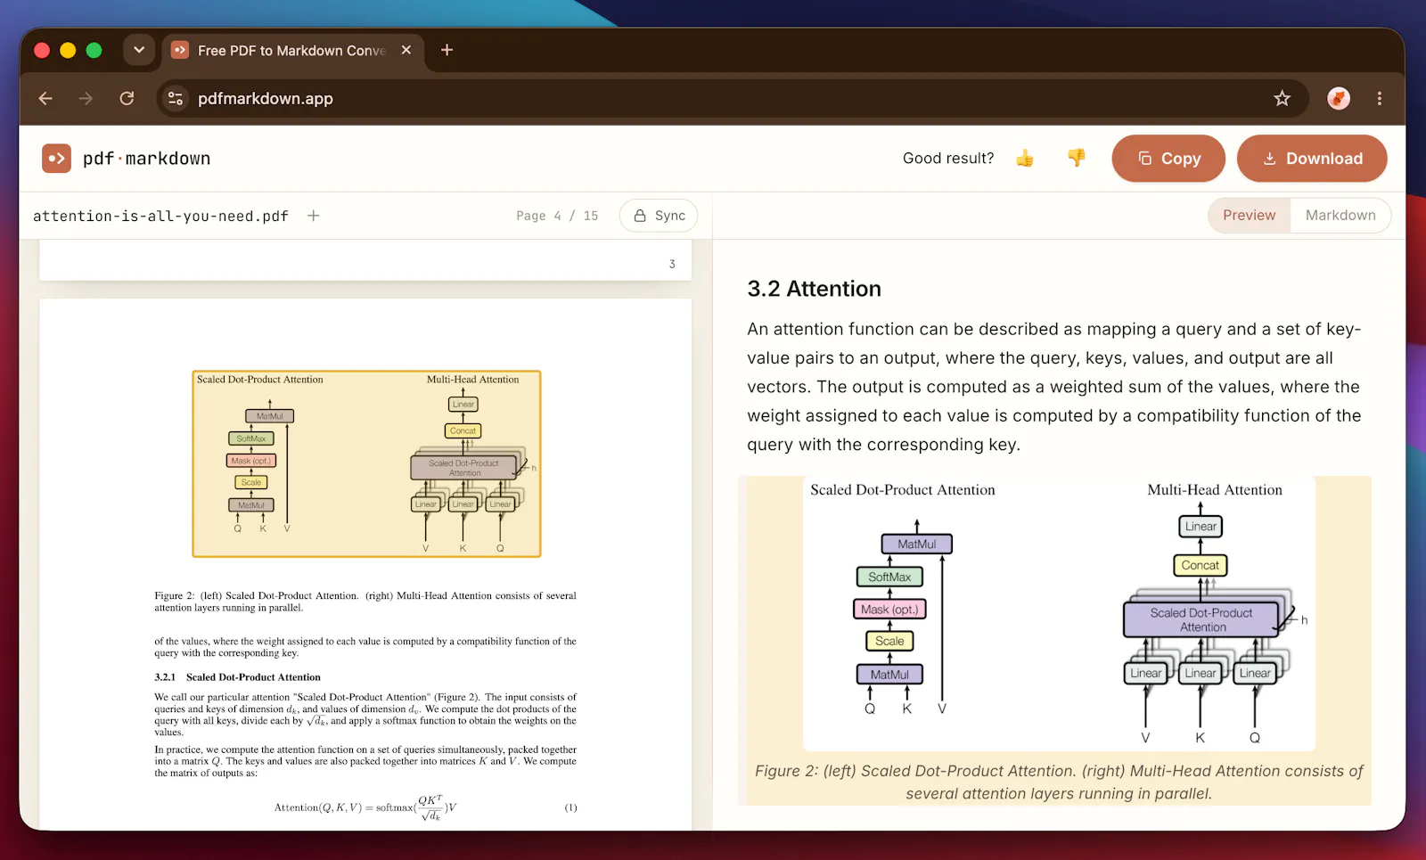
Task: Click the page number 3 footer
Action: pos(672,264)
